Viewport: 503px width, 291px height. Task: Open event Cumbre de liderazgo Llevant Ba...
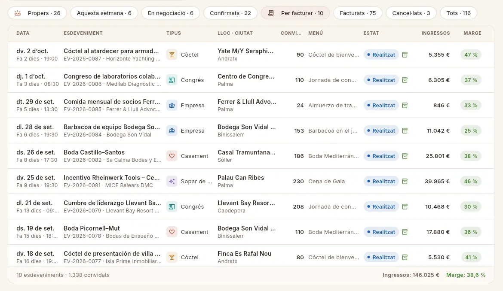(x=112, y=203)
